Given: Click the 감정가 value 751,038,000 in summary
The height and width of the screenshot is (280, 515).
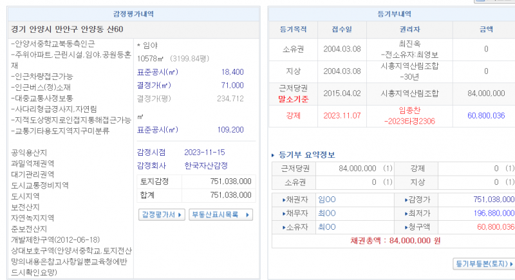Looking at the screenshot, I should 494,200.
